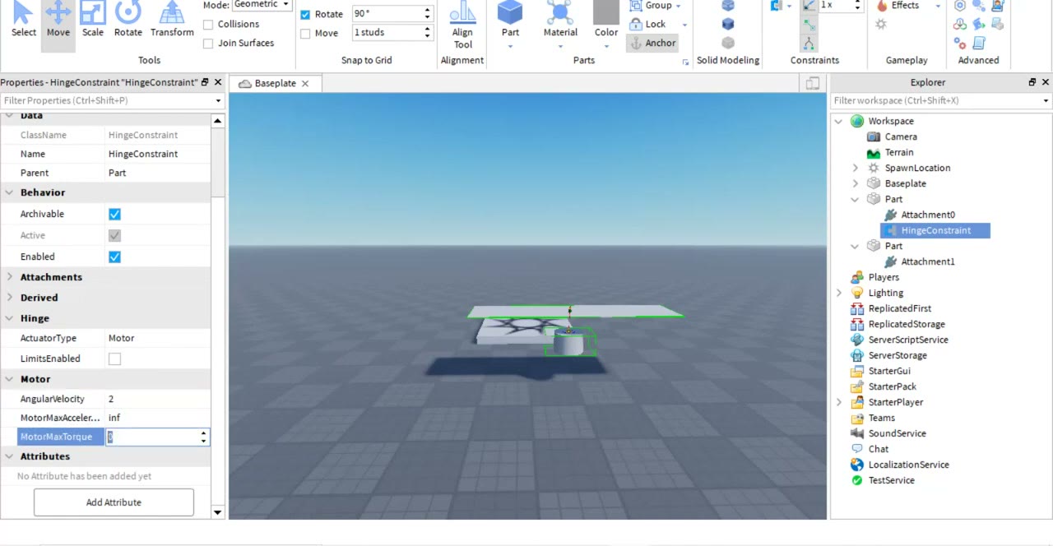Activate the Select tool

[x=23, y=20]
